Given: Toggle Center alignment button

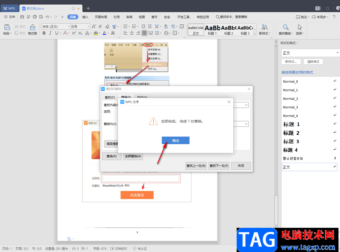Looking at the screenshot, I should coord(132,33).
